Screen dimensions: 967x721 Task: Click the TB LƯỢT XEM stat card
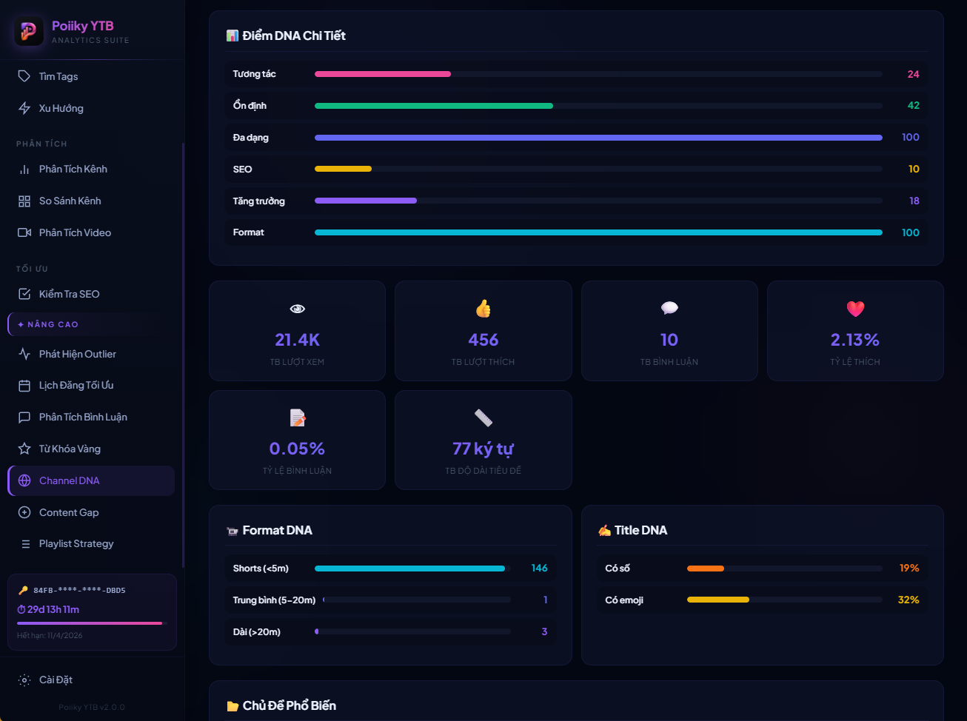(297, 331)
